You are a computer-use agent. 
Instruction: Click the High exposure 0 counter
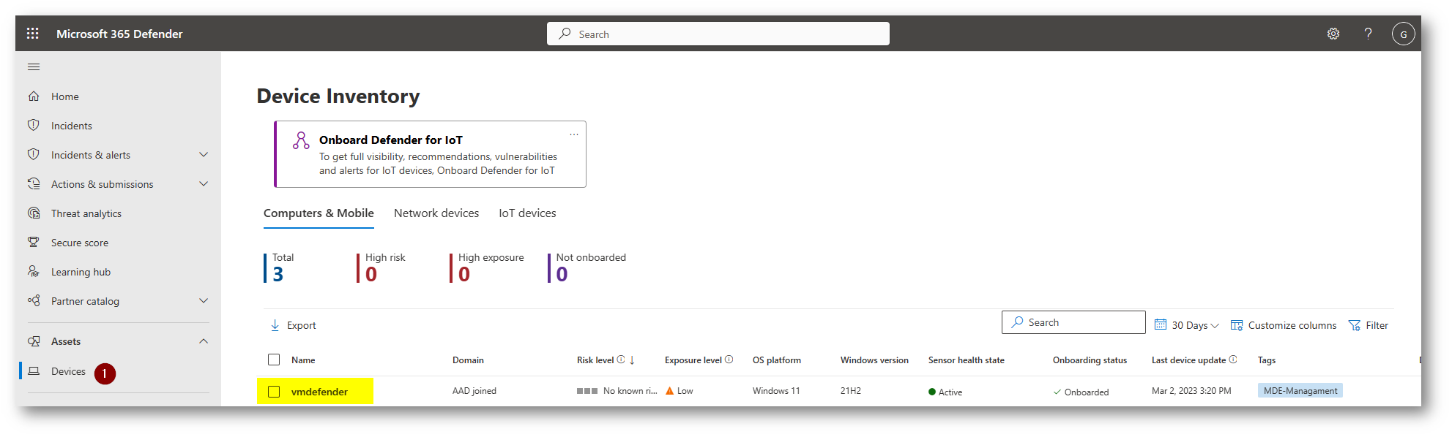click(488, 268)
